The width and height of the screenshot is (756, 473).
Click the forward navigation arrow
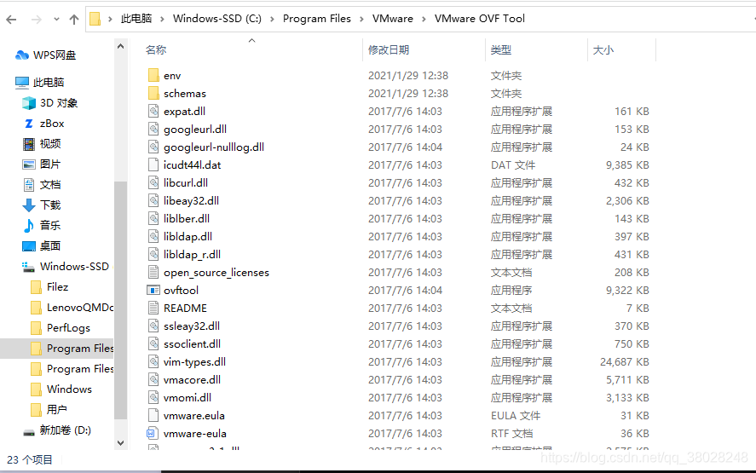(36, 20)
